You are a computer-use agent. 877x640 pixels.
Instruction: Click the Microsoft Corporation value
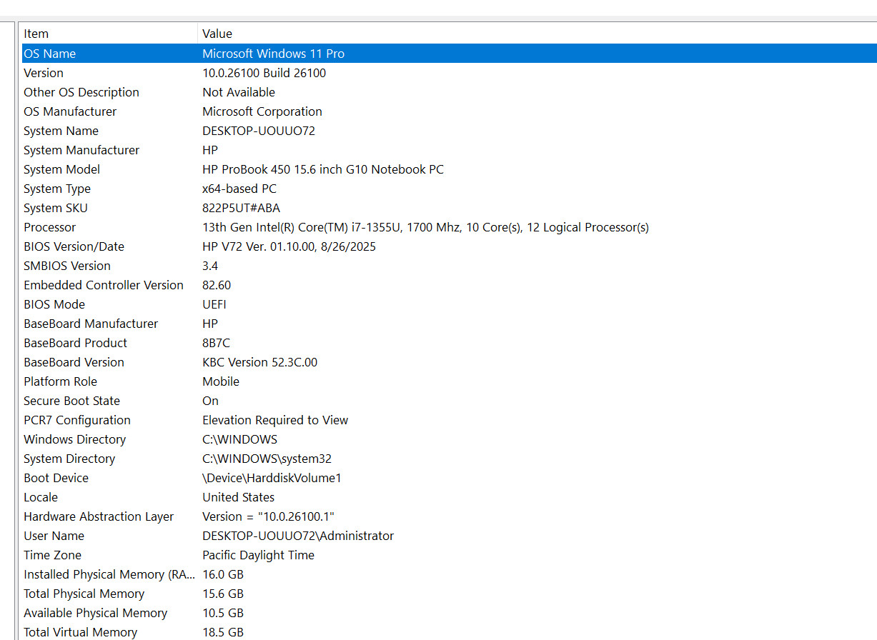coord(262,111)
